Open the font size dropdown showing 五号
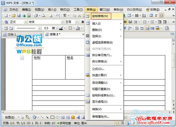The height and width of the screenshot is (127, 176). [x=77, y=22]
